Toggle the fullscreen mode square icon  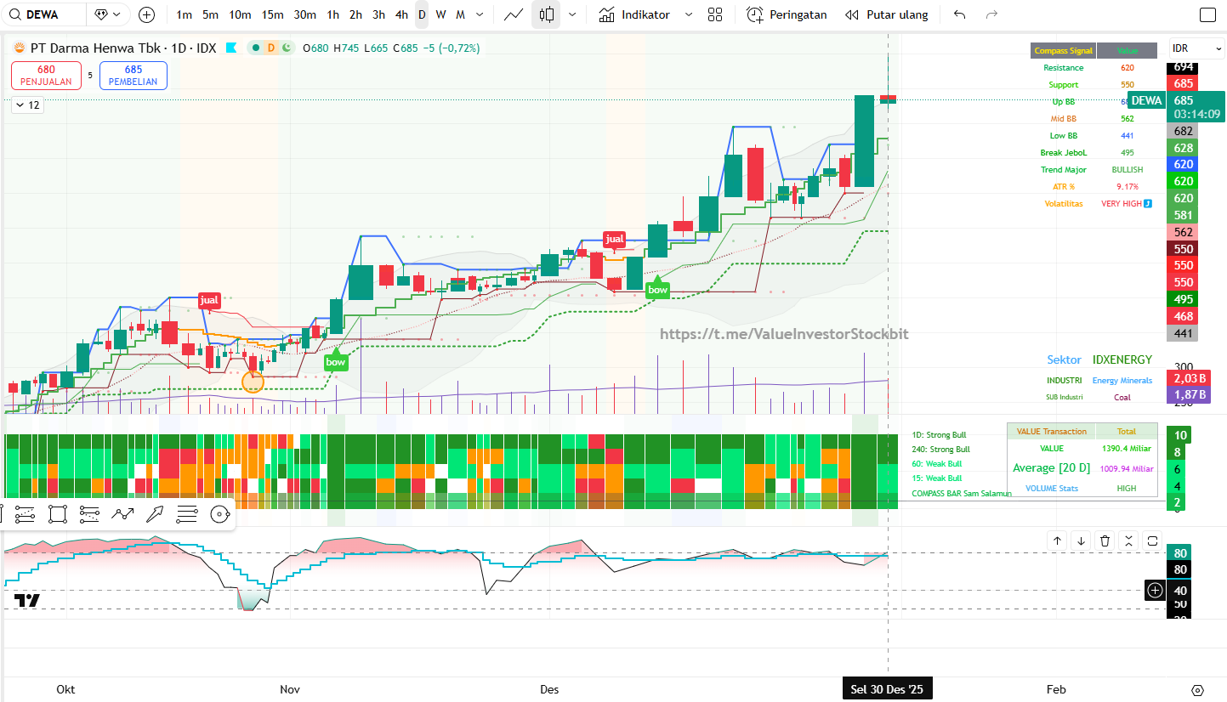1207,14
